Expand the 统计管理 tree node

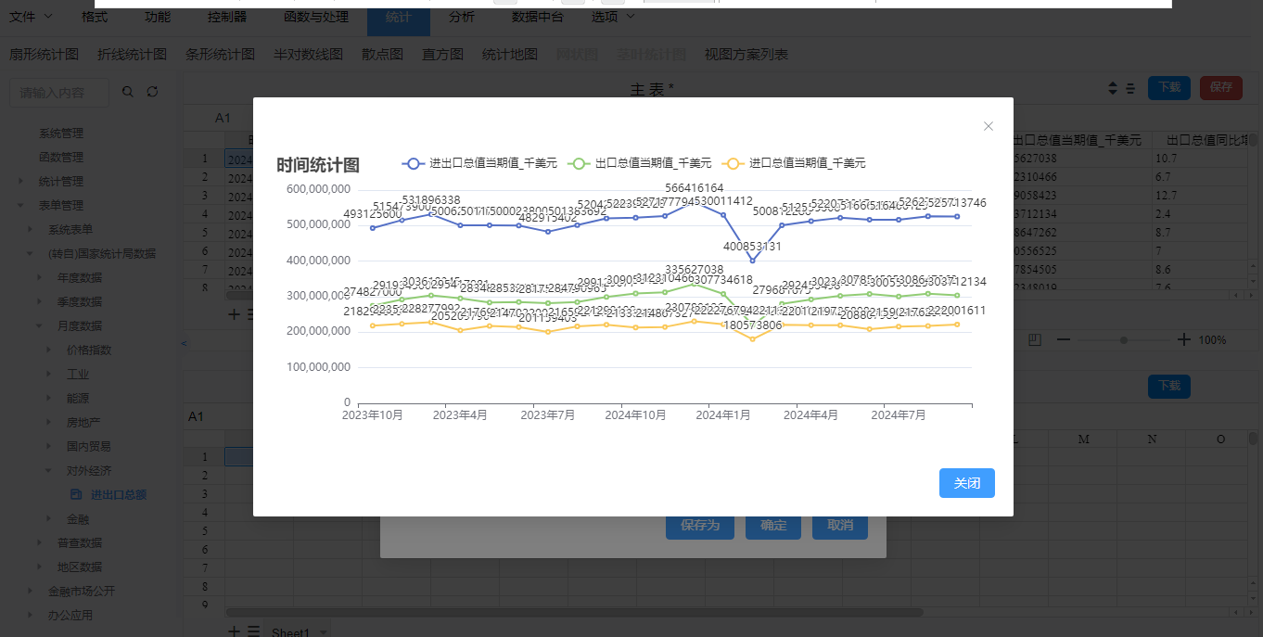(x=21, y=182)
